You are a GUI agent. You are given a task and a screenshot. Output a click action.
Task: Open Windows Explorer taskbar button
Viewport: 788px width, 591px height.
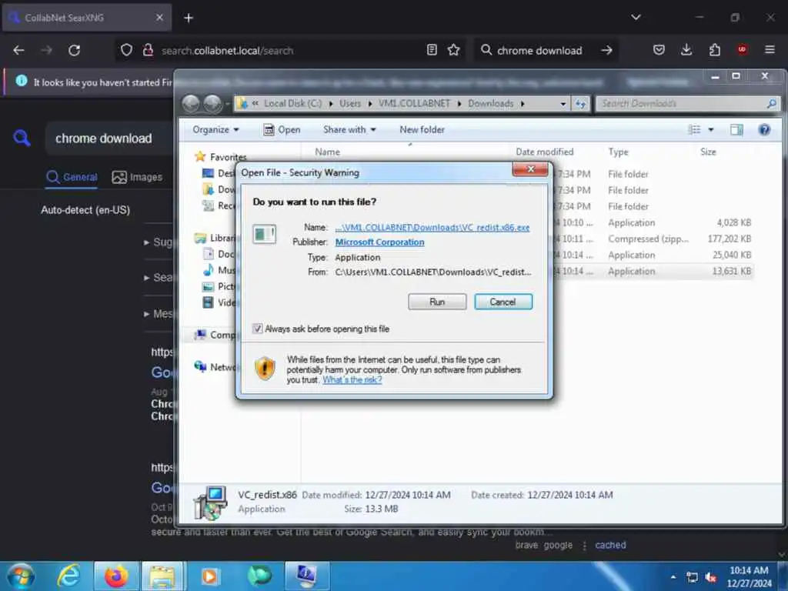[162, 576]
